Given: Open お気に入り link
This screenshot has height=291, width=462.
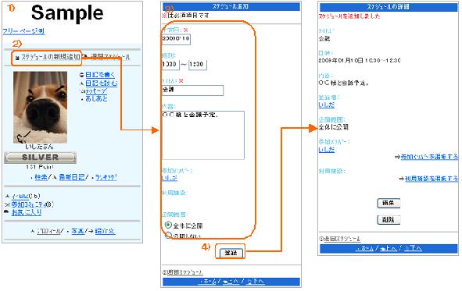Looking at the screenshot, I should coord(27,212).
